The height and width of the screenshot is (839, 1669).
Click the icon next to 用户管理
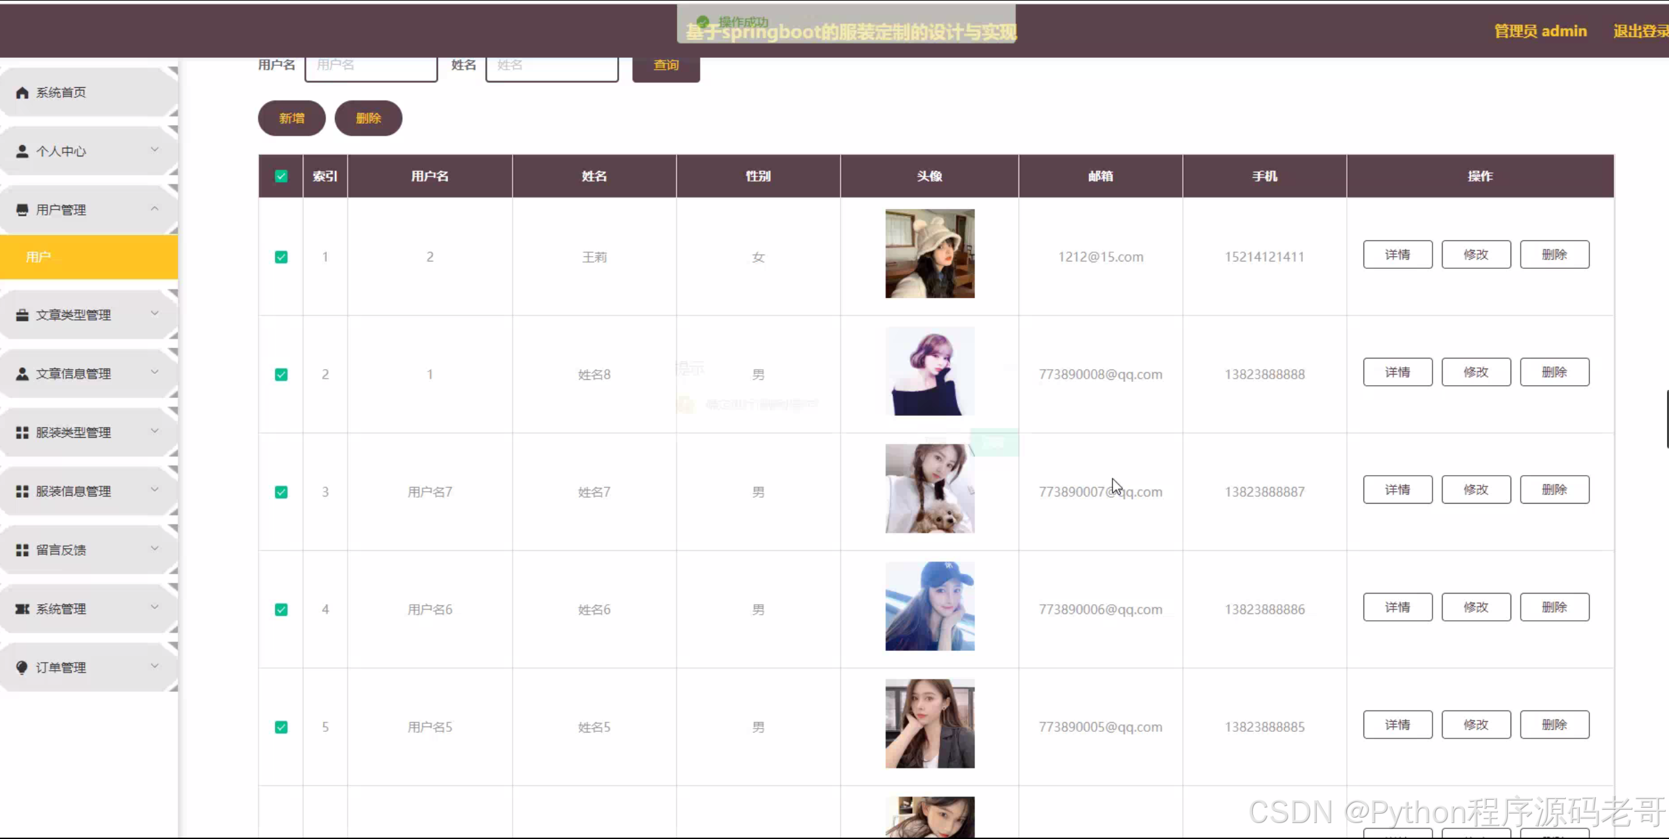click(x=22, y=210)
